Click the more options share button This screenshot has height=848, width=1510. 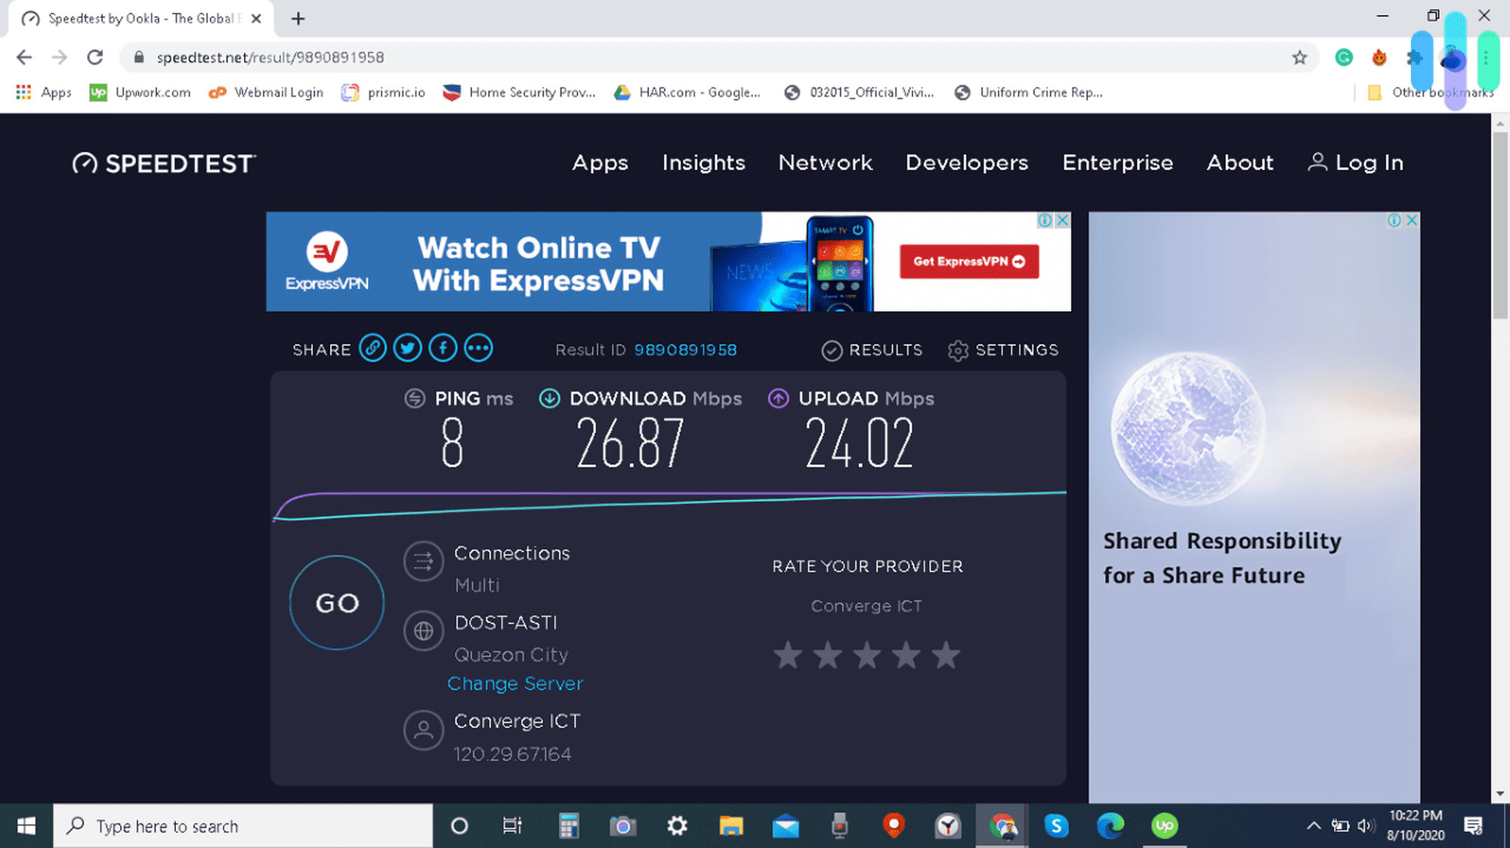[477, 347]
